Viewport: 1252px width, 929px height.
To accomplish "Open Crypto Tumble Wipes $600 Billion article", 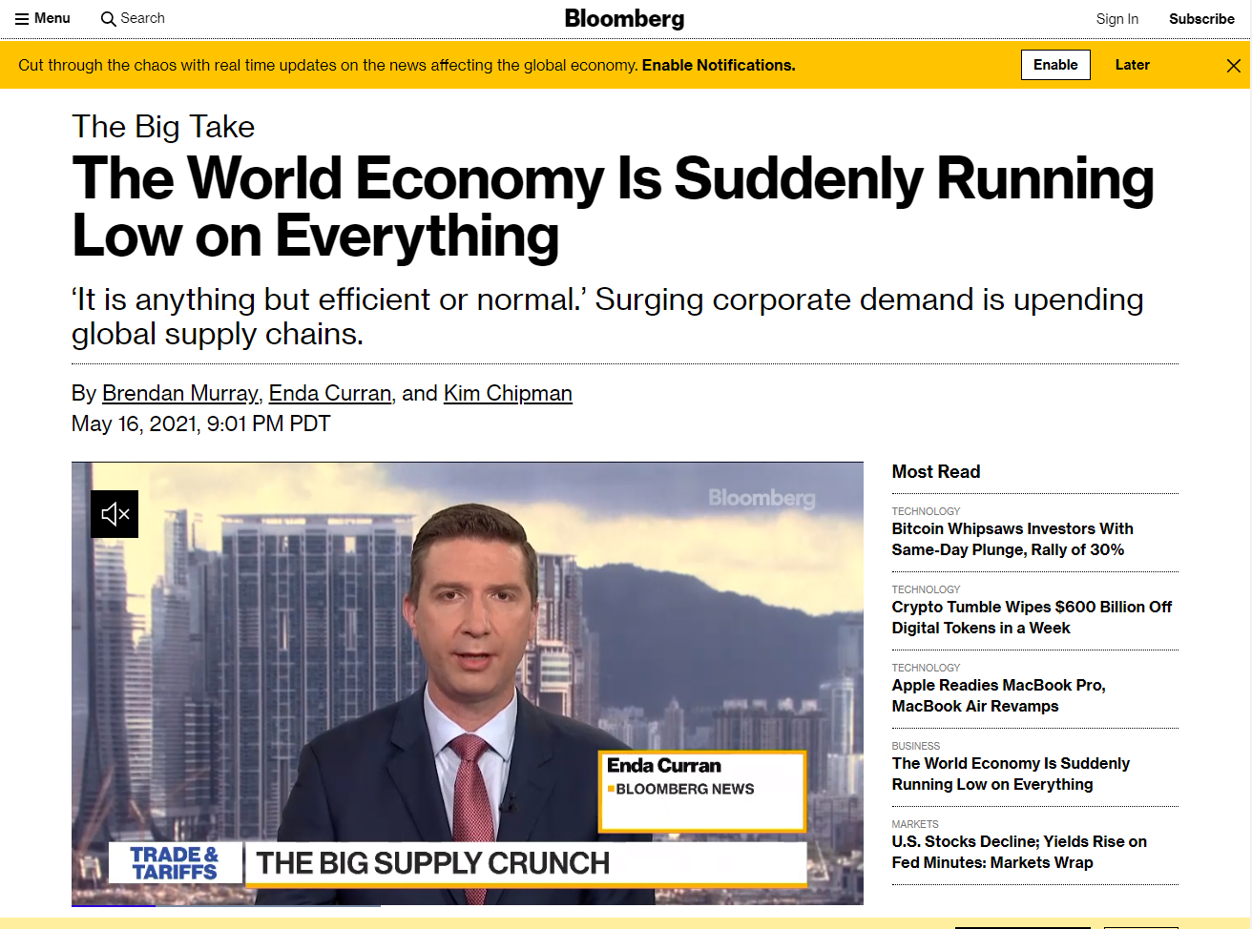I will [1032, 617].
